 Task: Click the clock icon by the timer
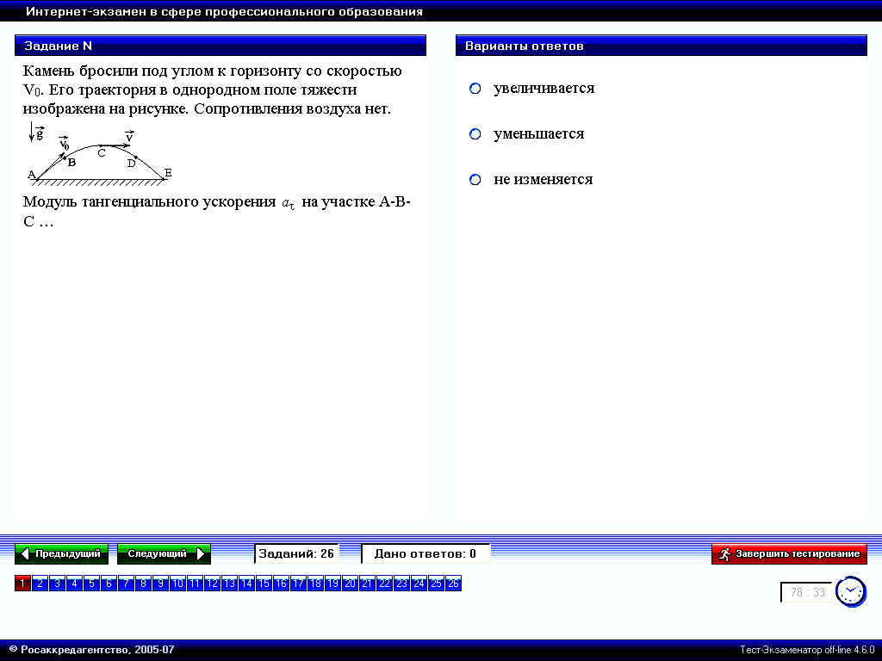coord(850,592)
